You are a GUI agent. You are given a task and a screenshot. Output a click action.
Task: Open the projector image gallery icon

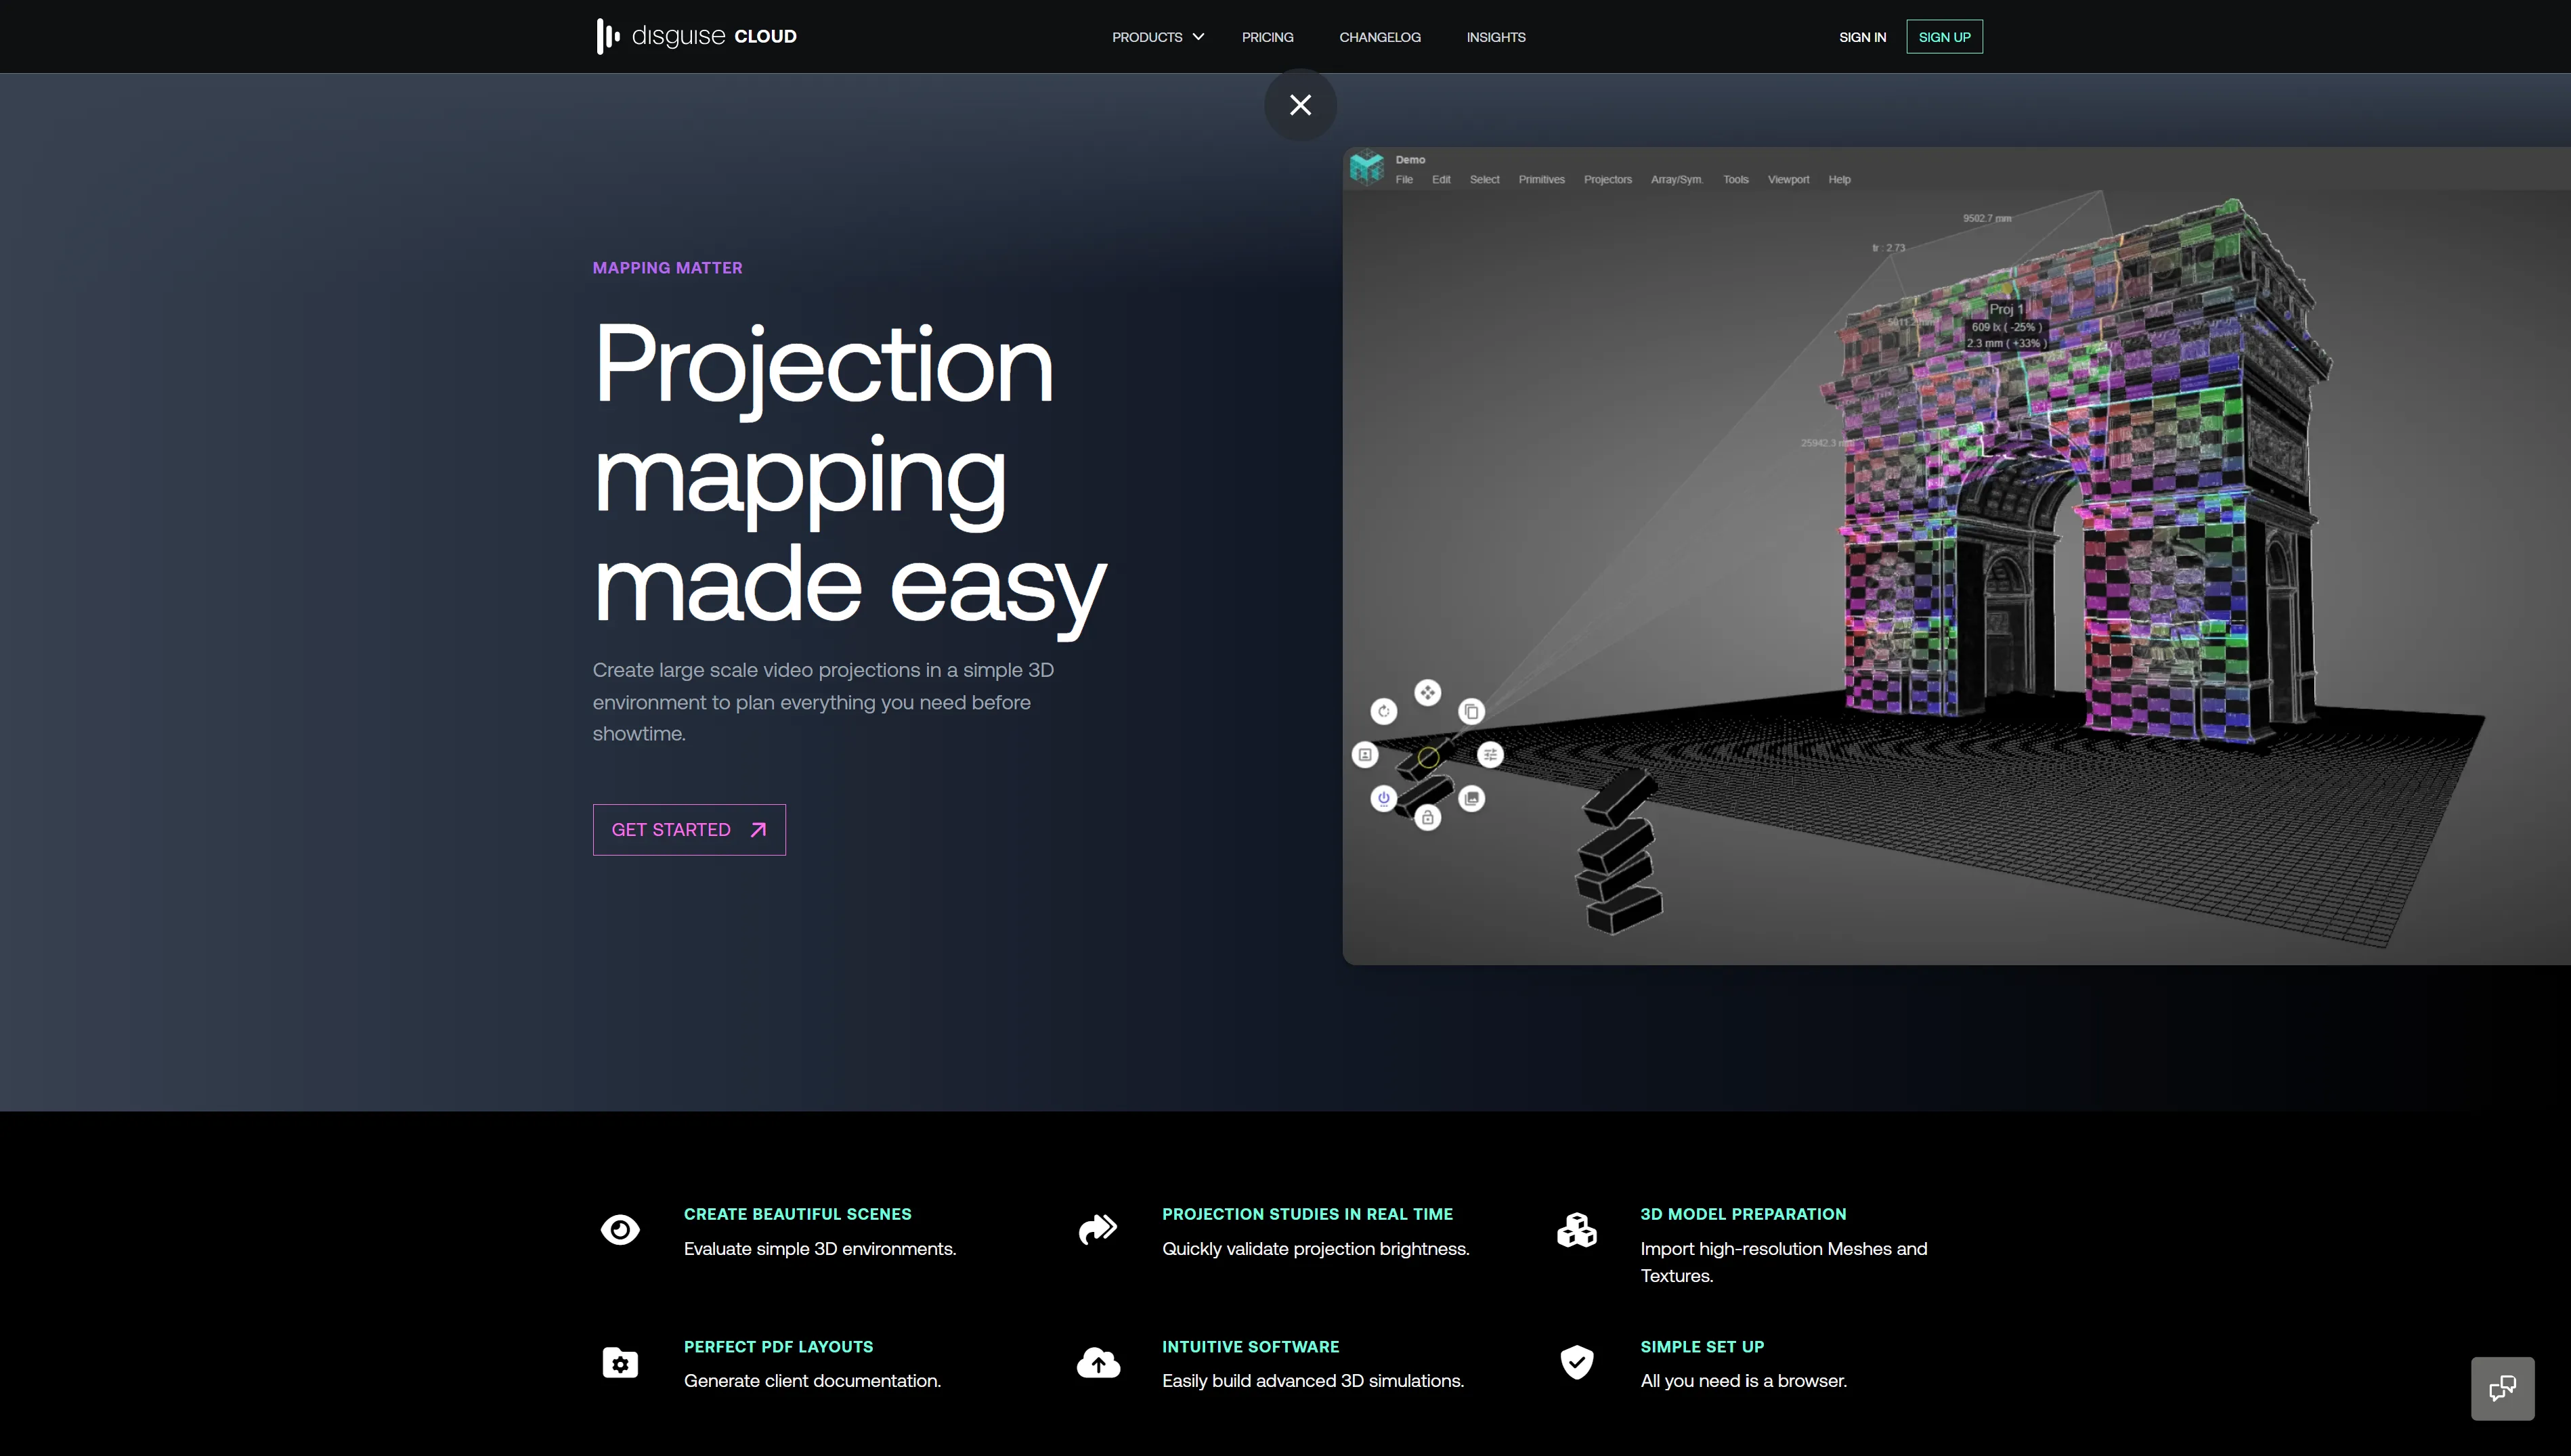point(1471,797)
